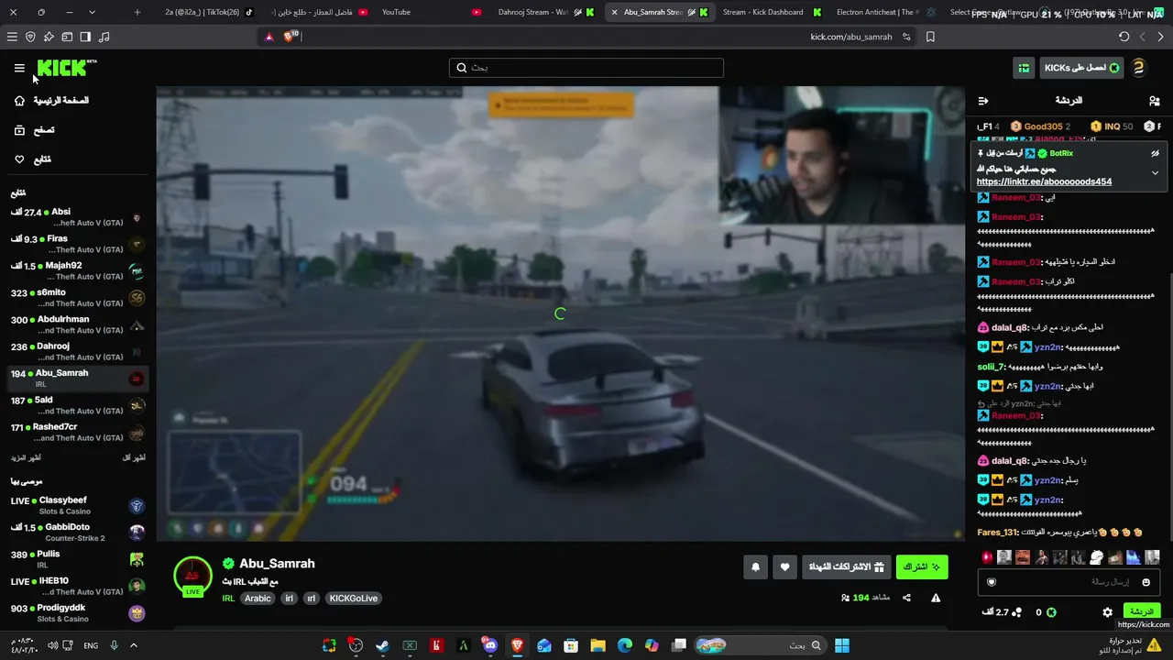The height and width of the screenshot is (660, 1173).
Task: Open the Kick hamburger sidebar menu
Action: coord(19,68)
